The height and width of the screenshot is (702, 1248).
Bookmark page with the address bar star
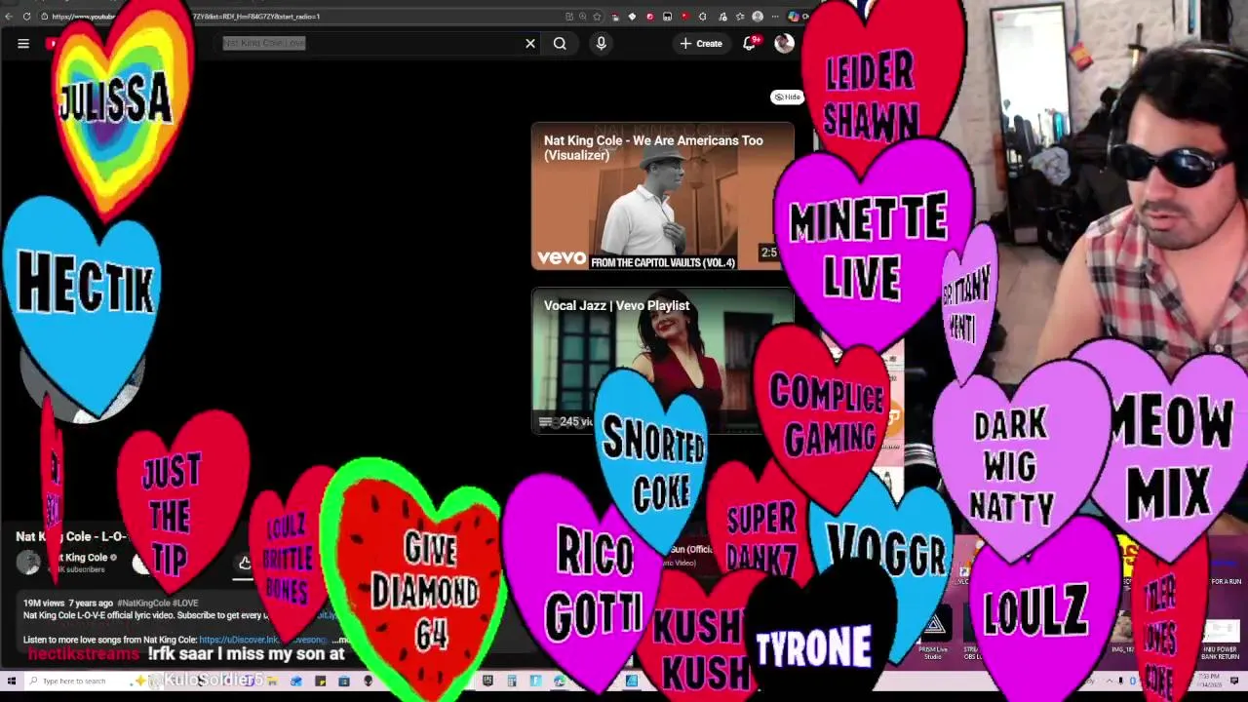click(597, 17)
